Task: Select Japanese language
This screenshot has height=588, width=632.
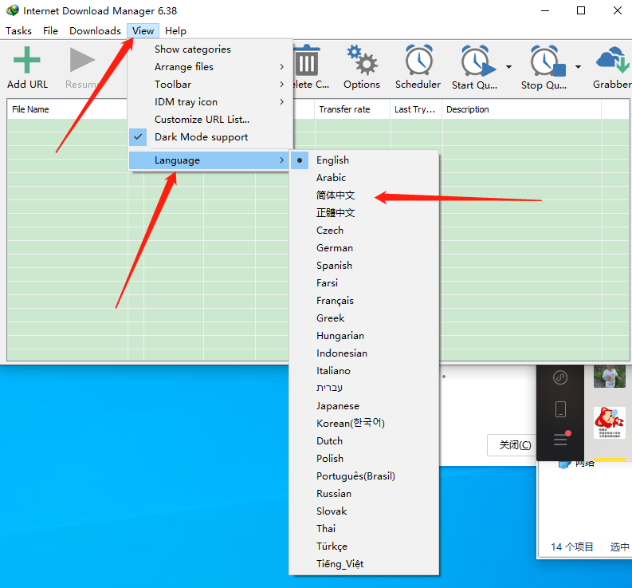Action: click(x=364, y=406)
